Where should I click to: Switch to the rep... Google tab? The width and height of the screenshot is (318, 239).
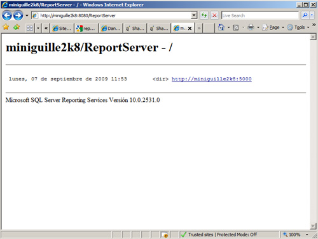[86, 28]
